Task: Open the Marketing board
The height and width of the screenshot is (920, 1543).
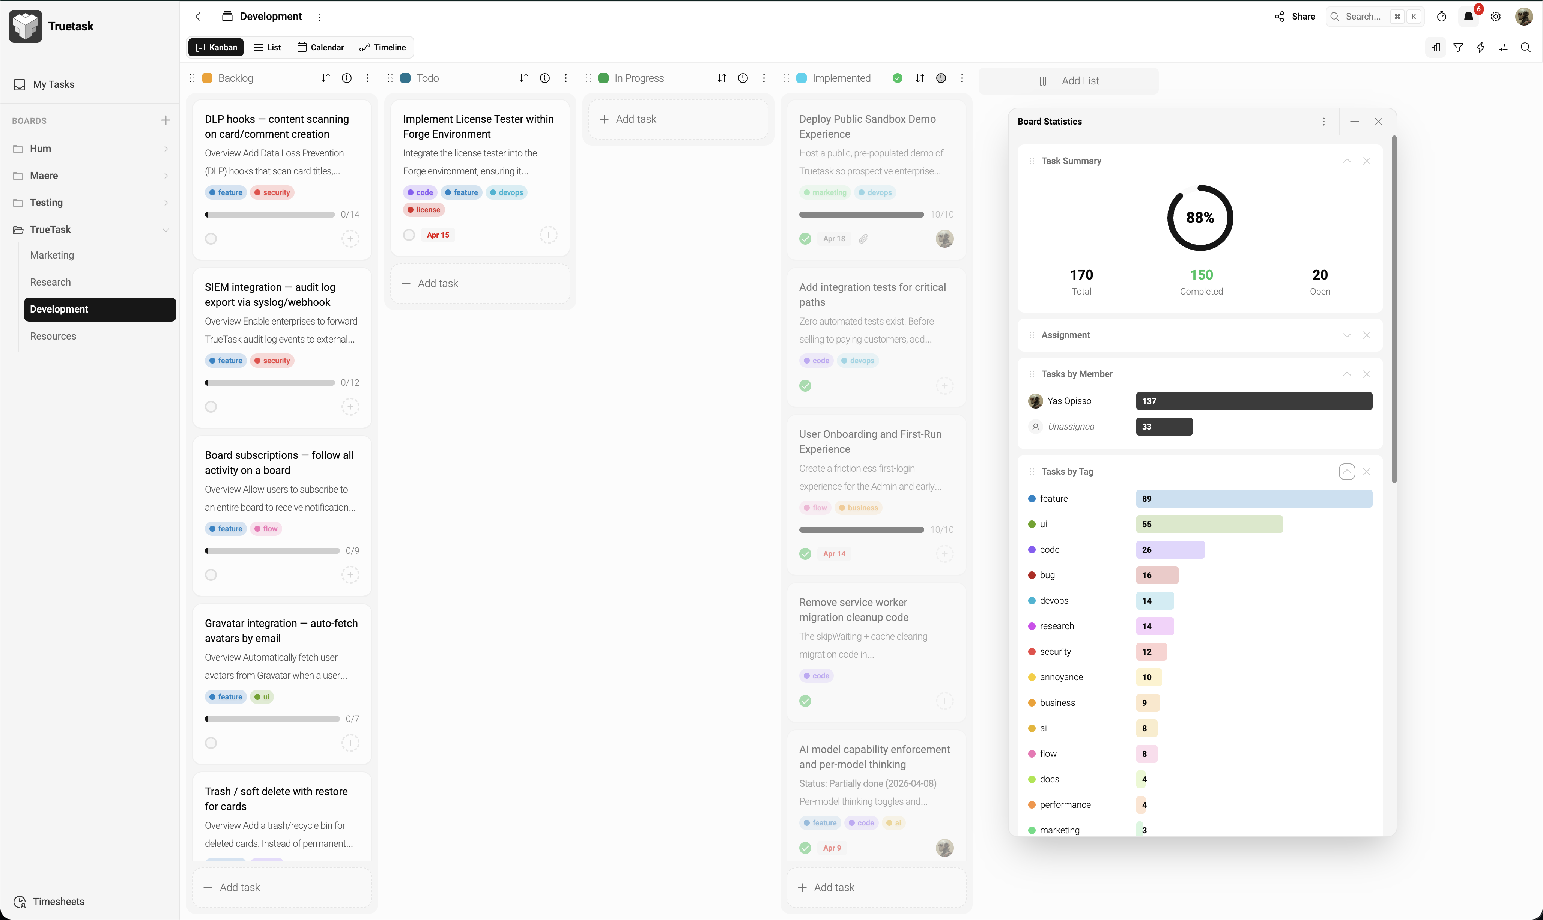Action: tap(52, 256)
